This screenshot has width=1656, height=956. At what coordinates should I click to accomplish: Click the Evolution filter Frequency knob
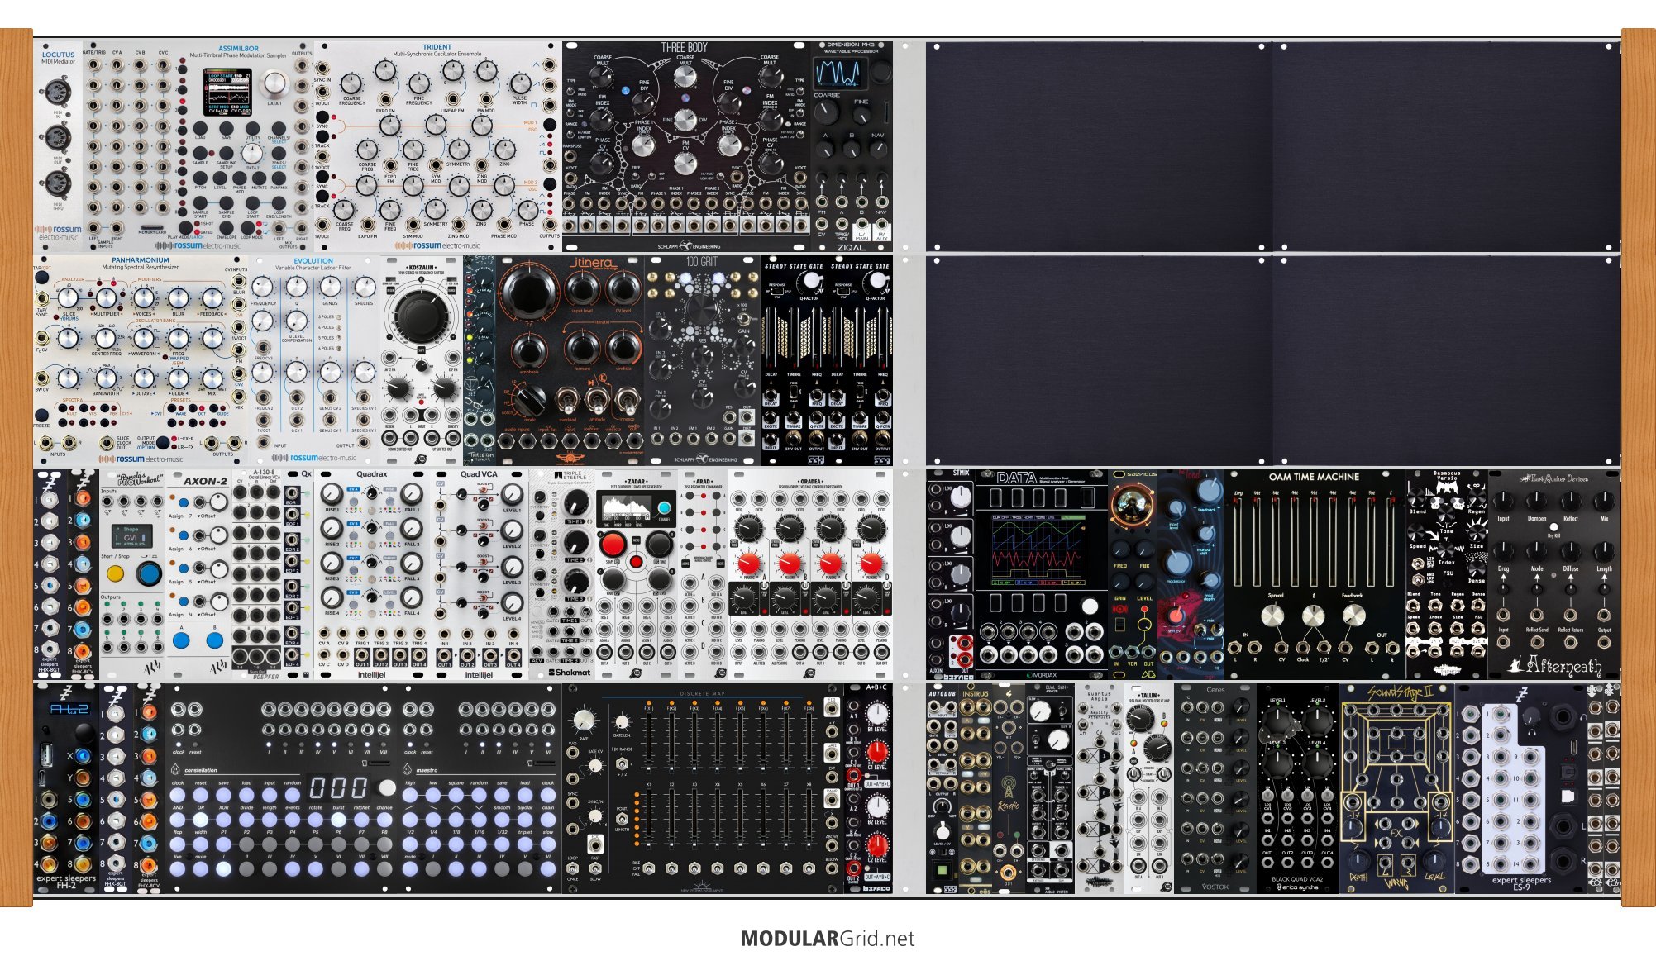[x=263, y=287]
